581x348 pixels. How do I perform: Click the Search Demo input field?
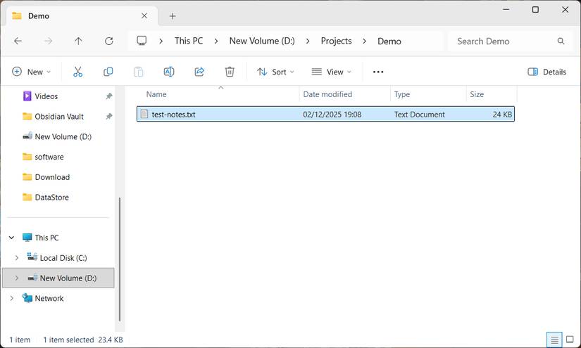tap(504, 41)
